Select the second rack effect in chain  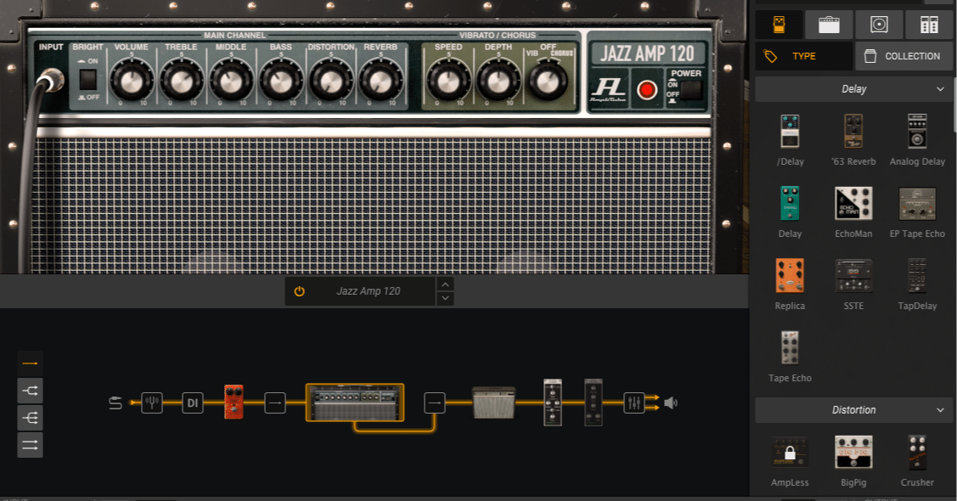[594, 402]
